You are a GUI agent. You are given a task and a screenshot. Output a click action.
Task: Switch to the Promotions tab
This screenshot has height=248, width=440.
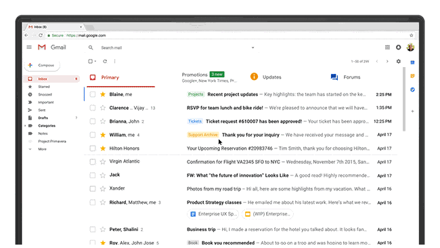pos(209,77)
